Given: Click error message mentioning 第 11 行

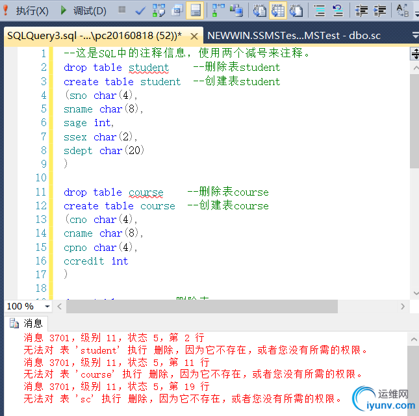Looking at the screenshot, I should pyautogui.click(x=116, y=362).
